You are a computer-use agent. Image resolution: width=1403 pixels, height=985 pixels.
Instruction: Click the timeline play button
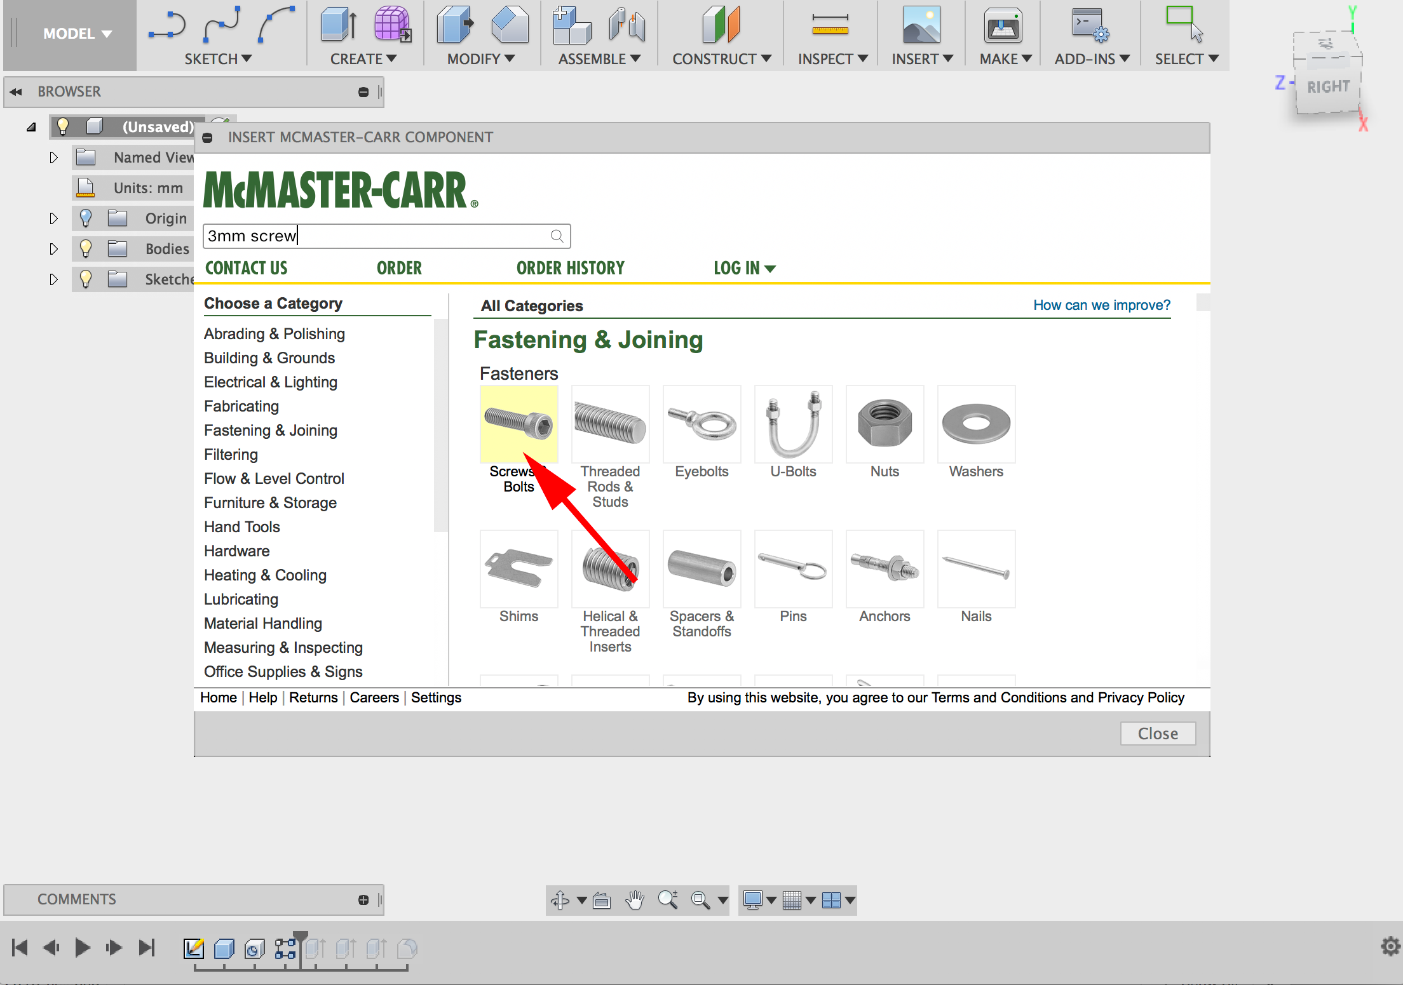(x=82, y=948)
